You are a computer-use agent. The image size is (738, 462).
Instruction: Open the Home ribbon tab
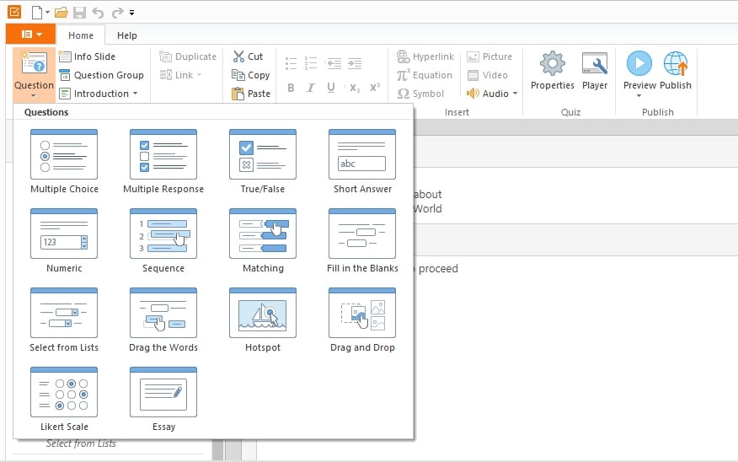pyautogui.click(x=81, y=35)
